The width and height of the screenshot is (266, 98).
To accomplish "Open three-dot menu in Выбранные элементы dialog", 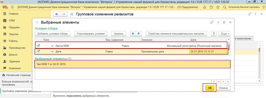I will tap(218, 22).
